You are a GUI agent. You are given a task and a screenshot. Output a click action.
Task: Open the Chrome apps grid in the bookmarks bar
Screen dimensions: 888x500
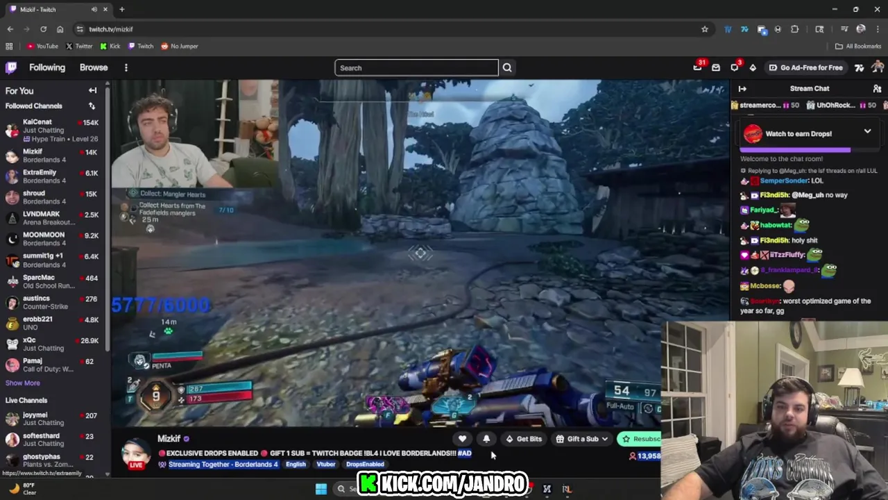tap(9, 46)
